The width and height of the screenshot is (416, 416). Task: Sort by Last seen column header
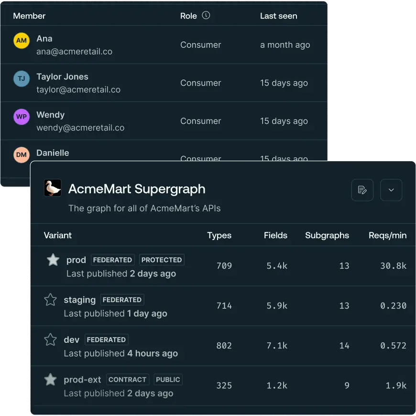(278, 16)
